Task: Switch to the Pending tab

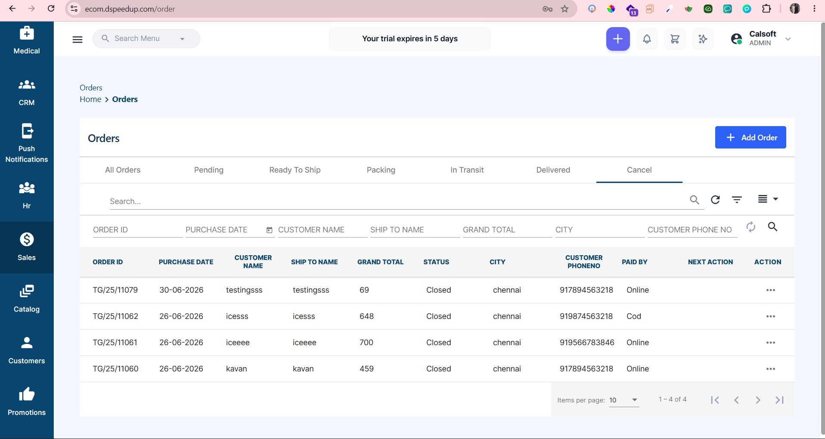Action: tap(209, 170)
